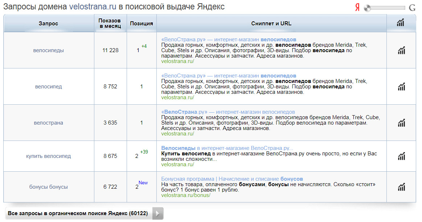Click chart icon for "бонусы бонусы" row
Image resolution: width=422 pixels, height=222 pixels.
[x=401, y=187]
